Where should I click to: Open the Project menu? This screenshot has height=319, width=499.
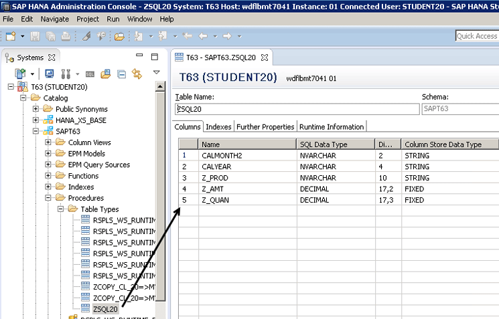(88, 19)
